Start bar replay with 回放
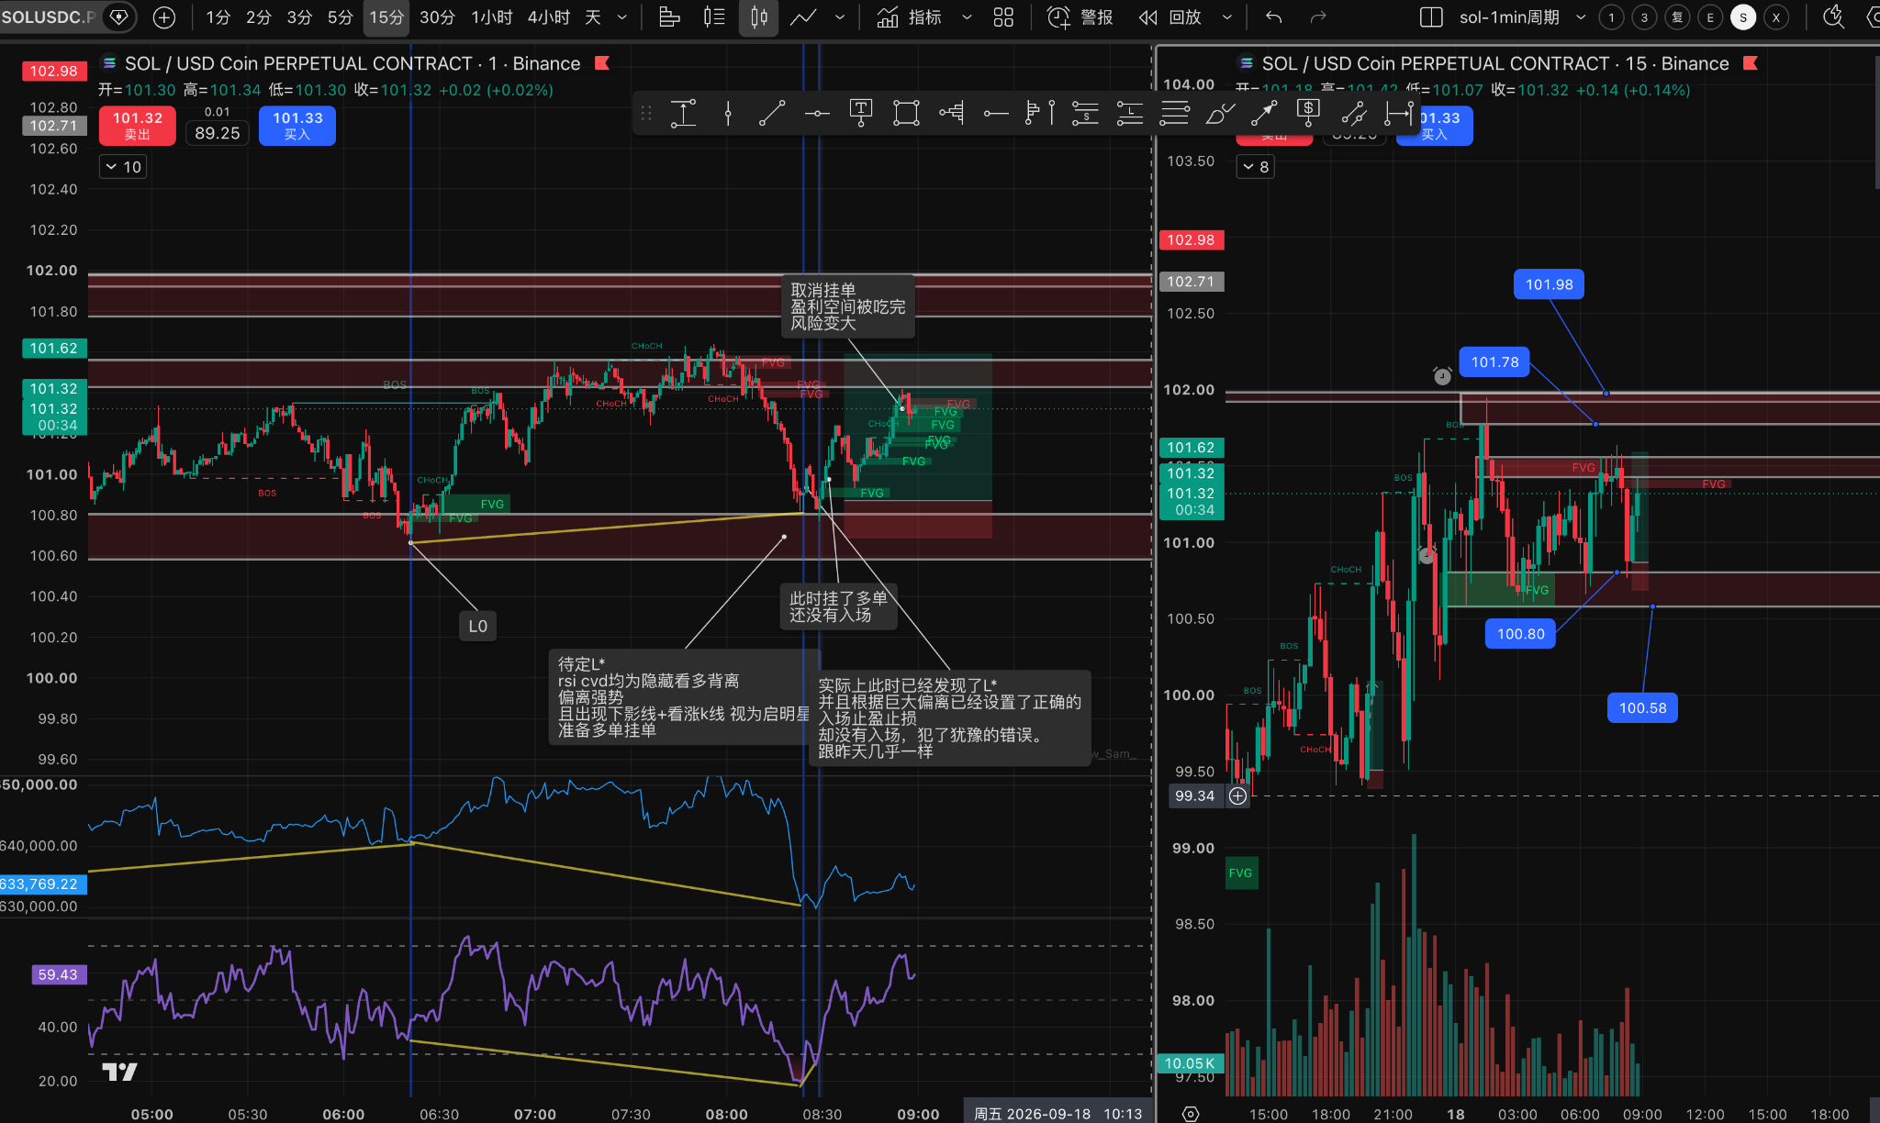Image resolution: width=1880 pixels, height=1123 pixels. (1170, 17)
